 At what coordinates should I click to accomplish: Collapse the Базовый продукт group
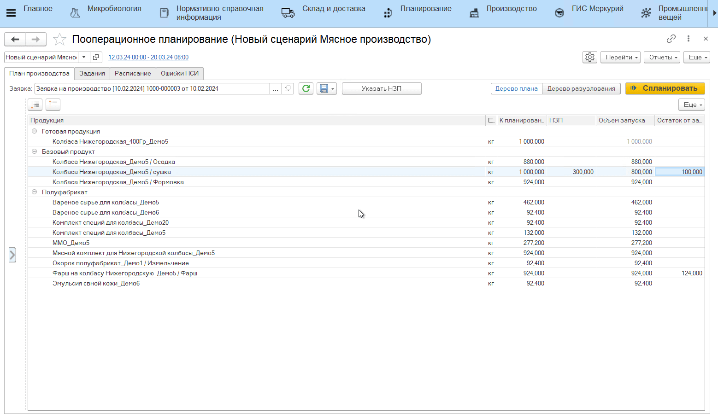click(34, 151)
